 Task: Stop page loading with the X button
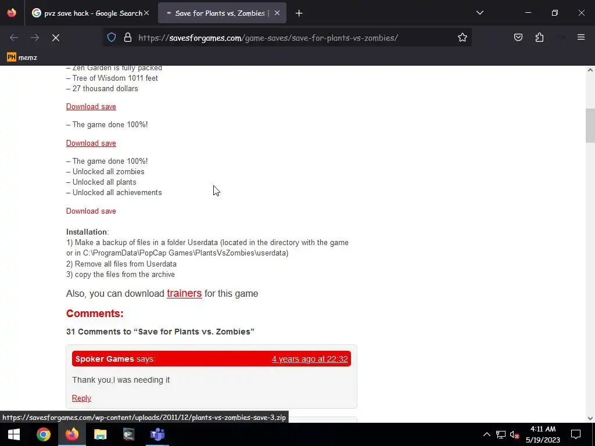pyautogui.click(x=56, y=38)
